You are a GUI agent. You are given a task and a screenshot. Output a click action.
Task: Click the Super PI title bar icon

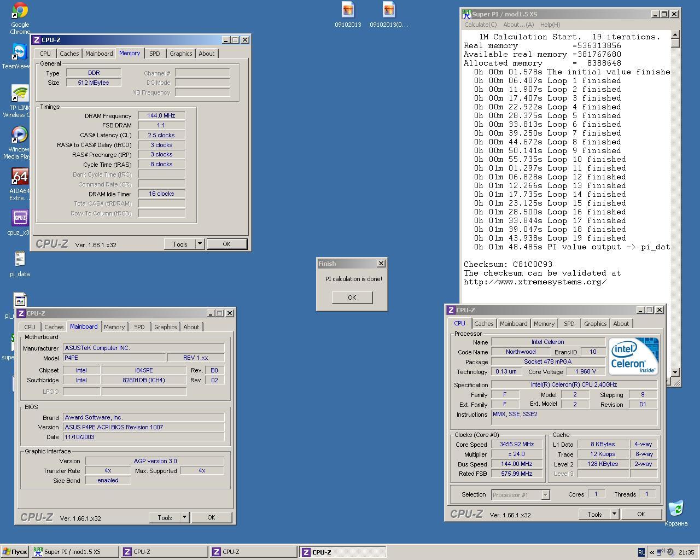coord(466,14)
